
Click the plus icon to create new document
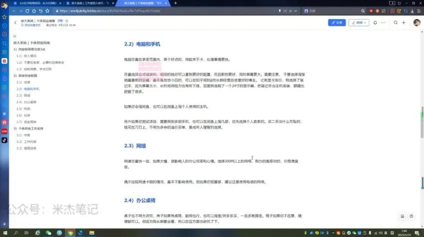tap(404, 23)
